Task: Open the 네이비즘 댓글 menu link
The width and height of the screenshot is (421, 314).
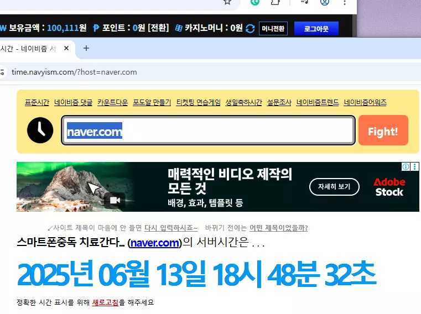Action: (73, 102)
